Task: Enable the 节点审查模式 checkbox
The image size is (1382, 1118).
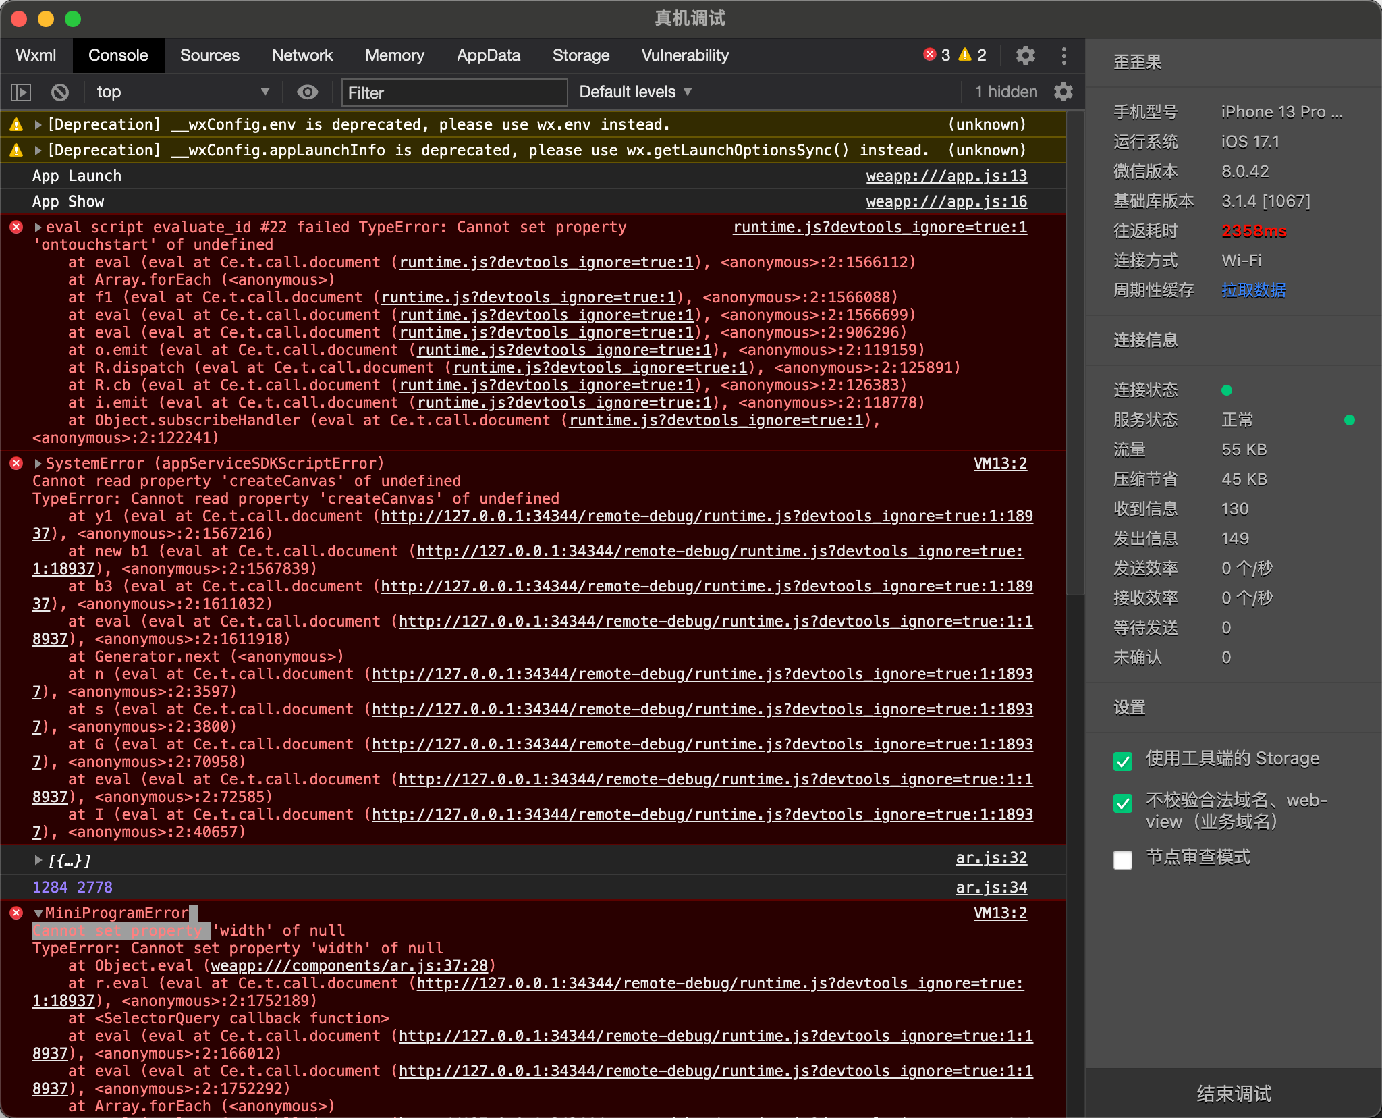Action: tap(1123, 859)
